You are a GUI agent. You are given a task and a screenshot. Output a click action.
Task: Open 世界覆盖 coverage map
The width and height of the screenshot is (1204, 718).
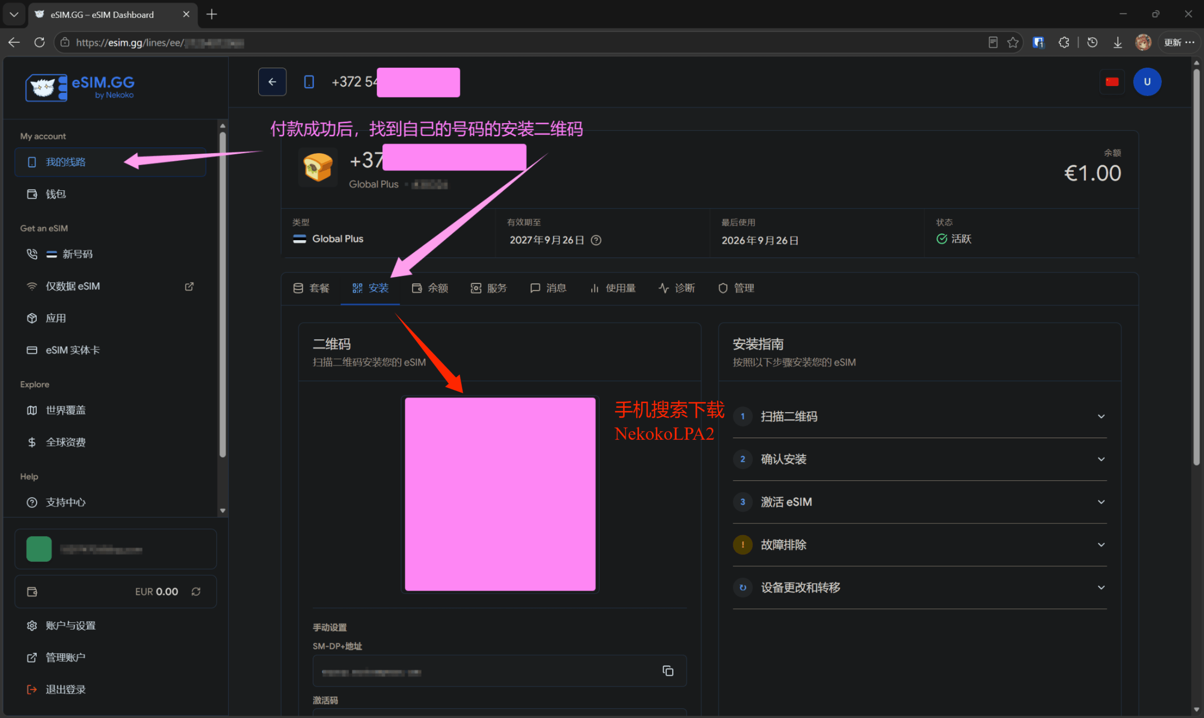click(x=111, y=410)
